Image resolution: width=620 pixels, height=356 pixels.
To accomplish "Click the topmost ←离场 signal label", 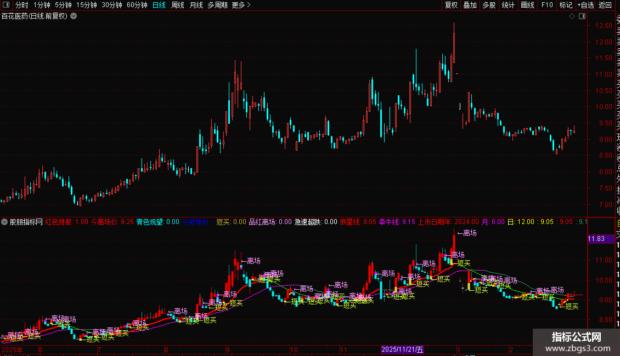I will coord(467,233).
